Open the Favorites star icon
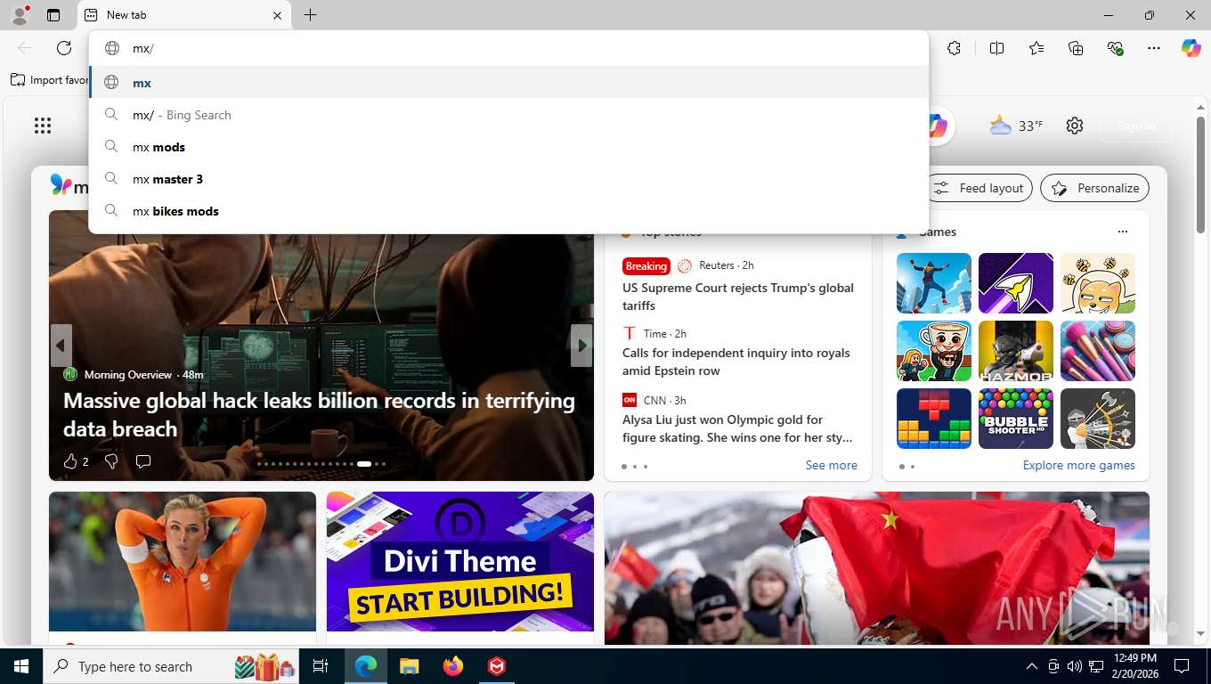The image size is (1211, 684). click(1036, 48)
